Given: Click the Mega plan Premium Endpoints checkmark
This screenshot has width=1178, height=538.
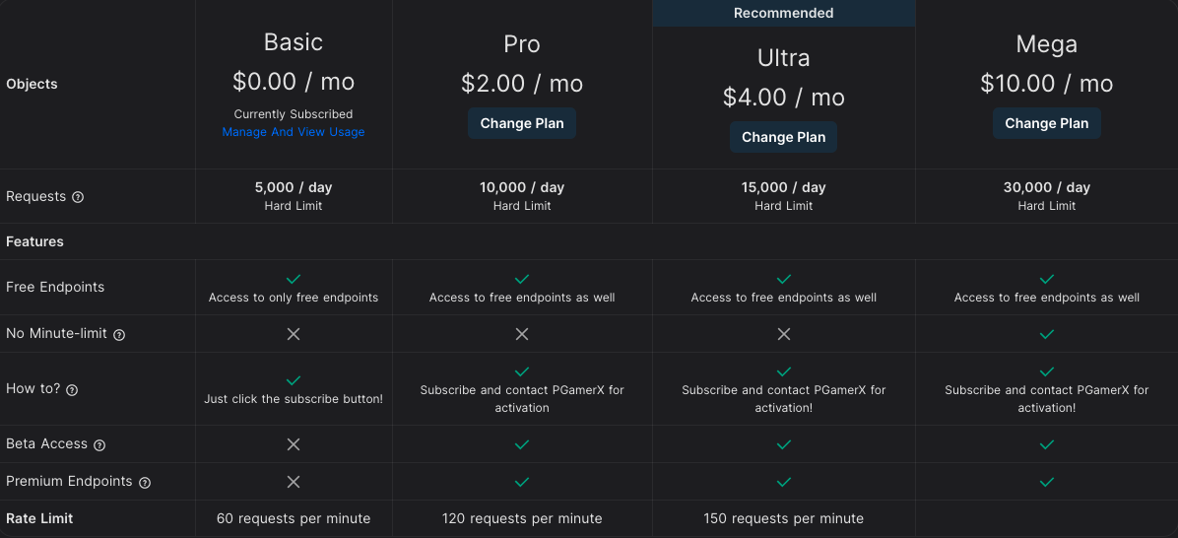Looking at the screenshot, I should click(1047, 482).
